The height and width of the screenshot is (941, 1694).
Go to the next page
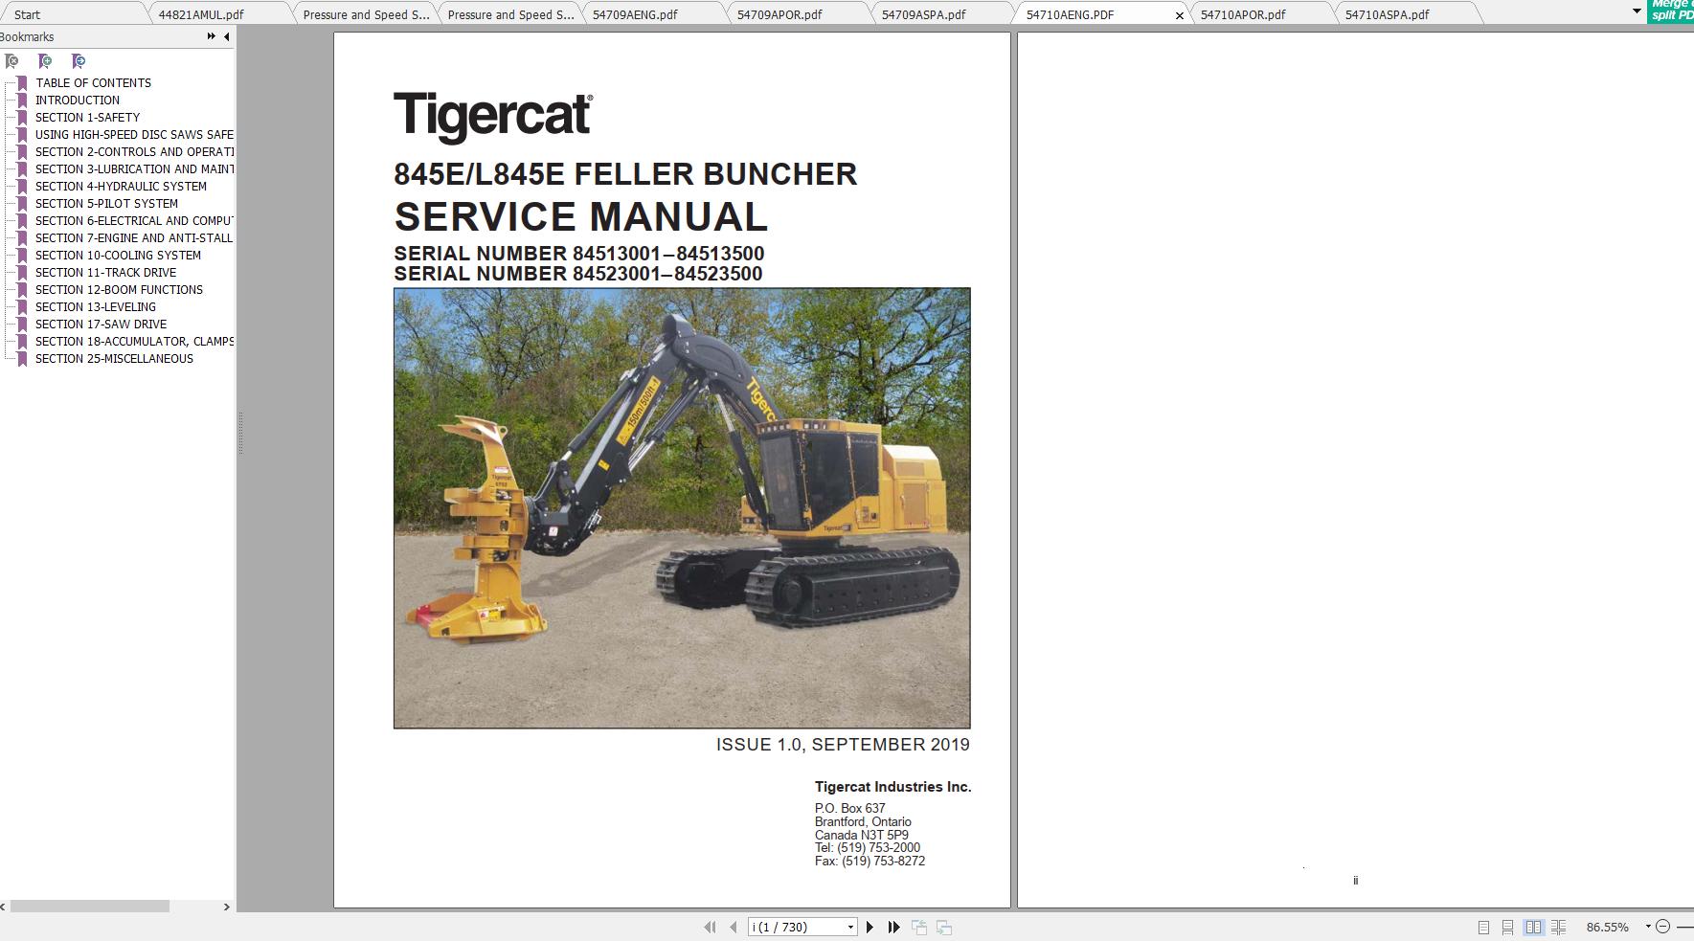click(x=870, y=927)
